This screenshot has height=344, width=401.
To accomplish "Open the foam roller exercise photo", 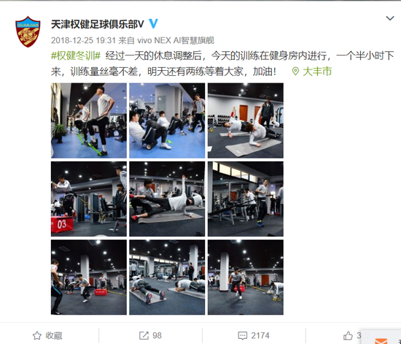I will click(167, 121).
